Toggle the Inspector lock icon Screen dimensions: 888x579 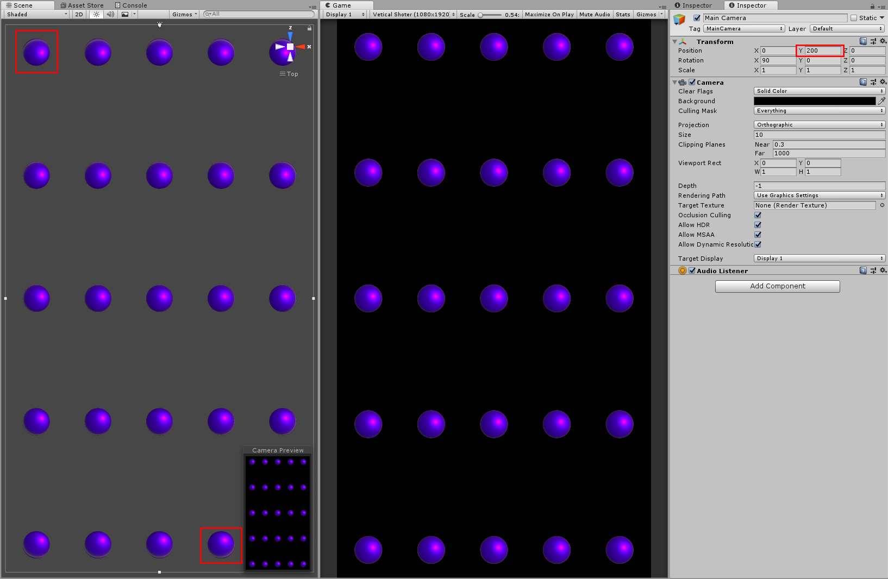[872, 7]
